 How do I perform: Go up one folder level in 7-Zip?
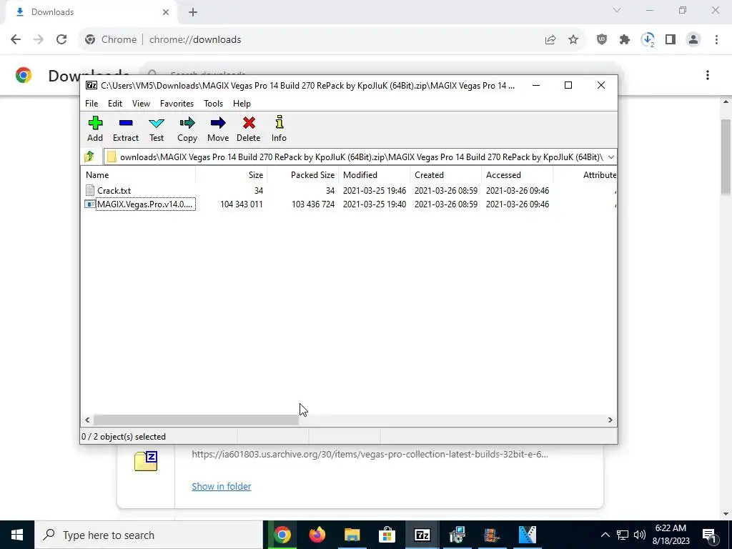click(89, 157)
